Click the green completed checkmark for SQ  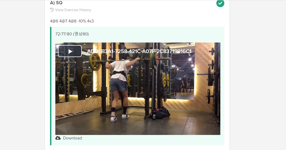[x=220, y=3]
